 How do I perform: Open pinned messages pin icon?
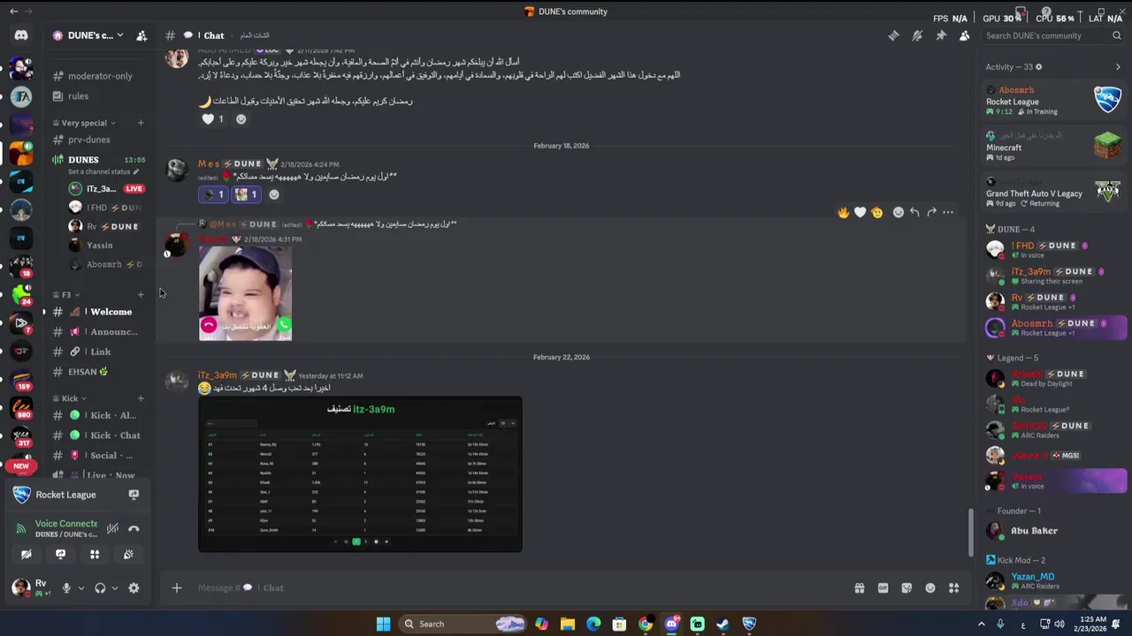coord(941,35)
